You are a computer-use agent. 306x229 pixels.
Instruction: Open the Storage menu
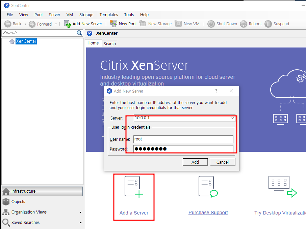[x=86, y=15]
